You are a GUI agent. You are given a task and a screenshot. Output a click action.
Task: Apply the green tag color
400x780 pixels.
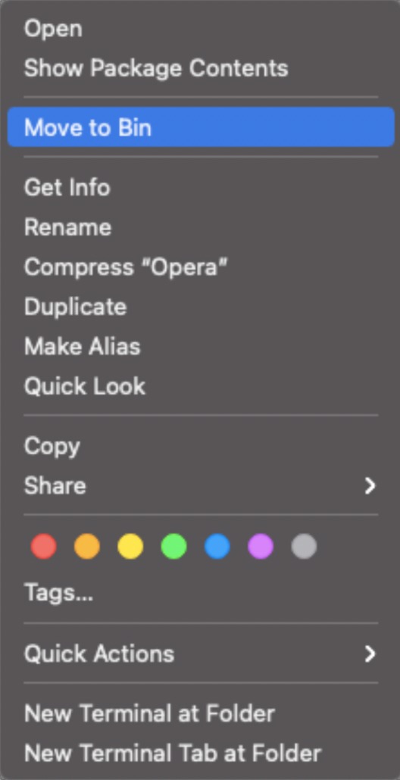point(174,546)
